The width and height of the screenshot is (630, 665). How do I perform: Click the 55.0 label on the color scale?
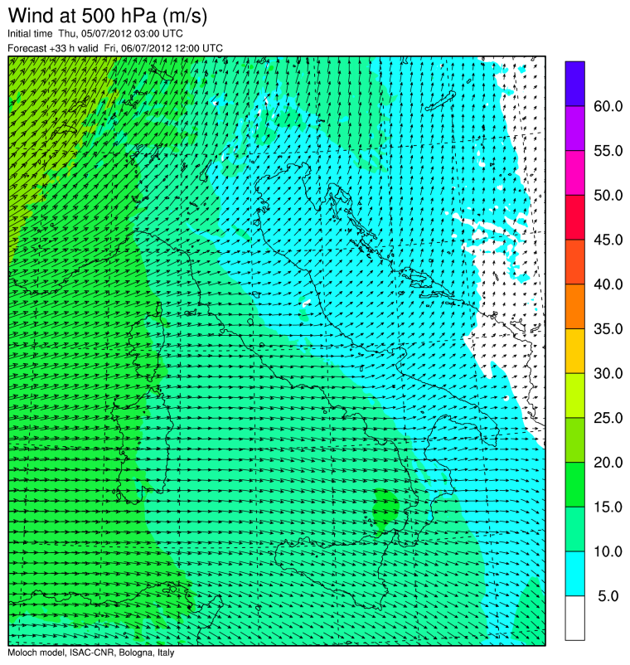coord(608,151)
